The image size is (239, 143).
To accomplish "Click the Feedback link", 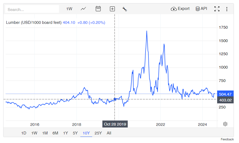I will coord(227,140).
